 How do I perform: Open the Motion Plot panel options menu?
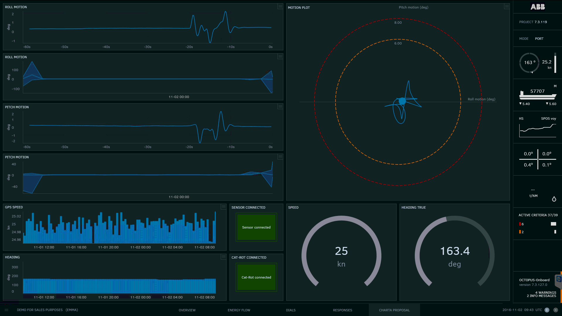(506, 6)
